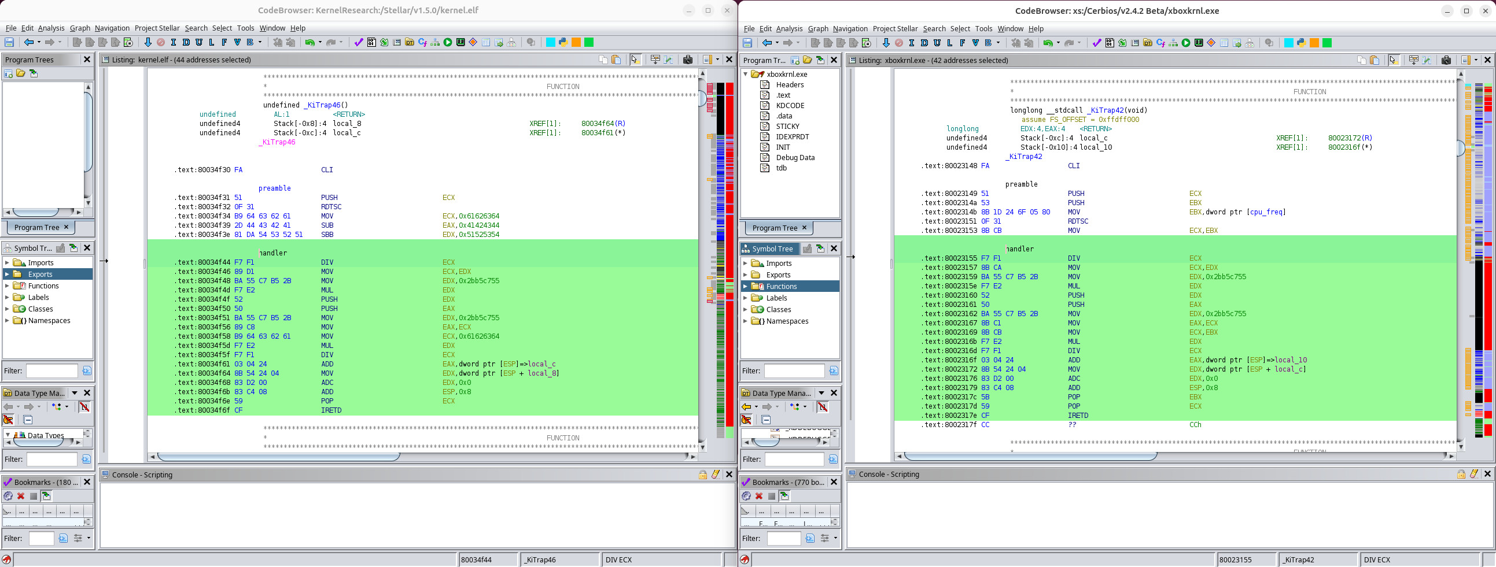Click XREF address 80023172(R) in xboxkrnl.exe listing
The height and width of the screenshot is (567, 1496).
(1350, 138)
